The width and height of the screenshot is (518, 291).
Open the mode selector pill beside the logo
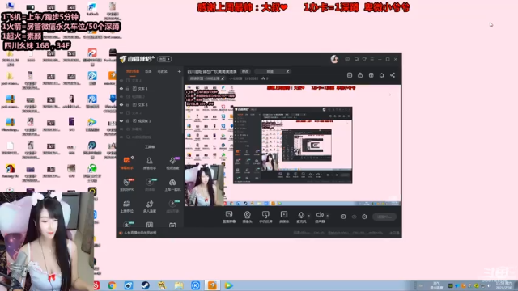click(x=164, y=59)
